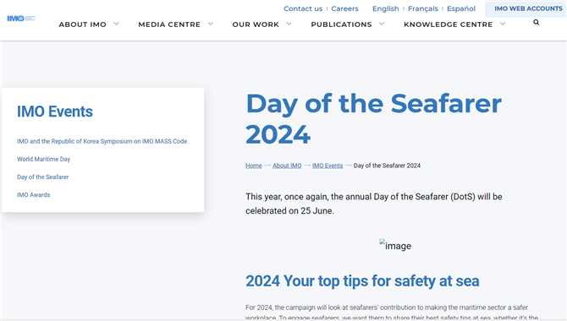The height and width of the screenshot is (321, 567).
Task: Open the site search magnifier icon
Action: tap(536, 23)
